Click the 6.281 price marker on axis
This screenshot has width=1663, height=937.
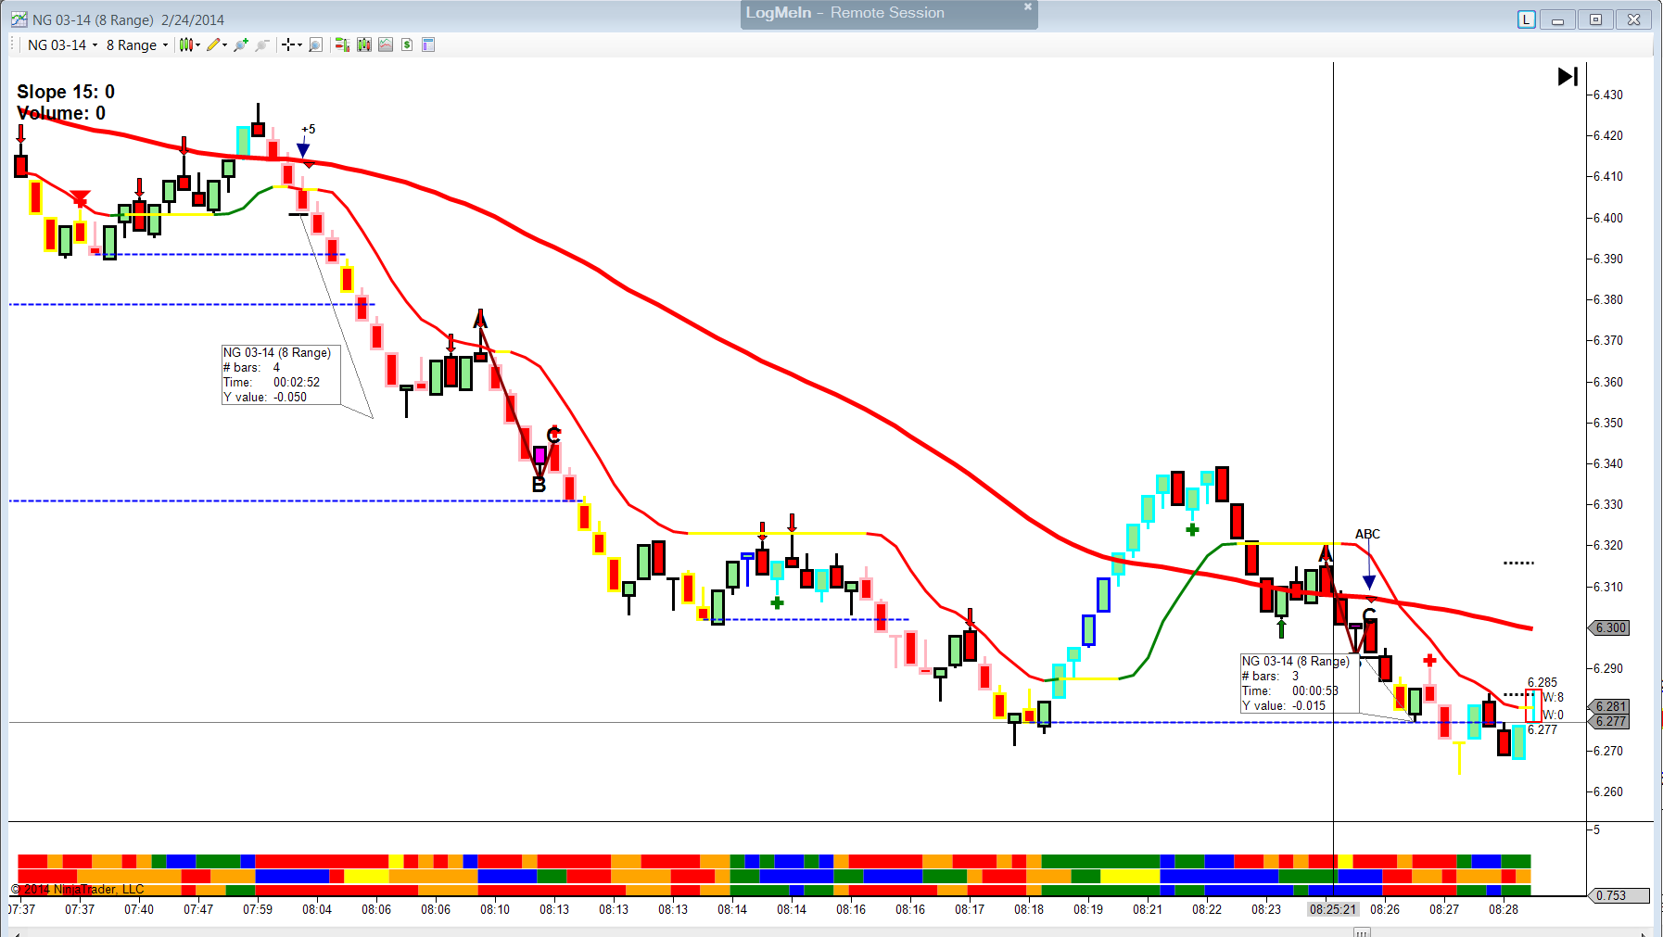1610,706
